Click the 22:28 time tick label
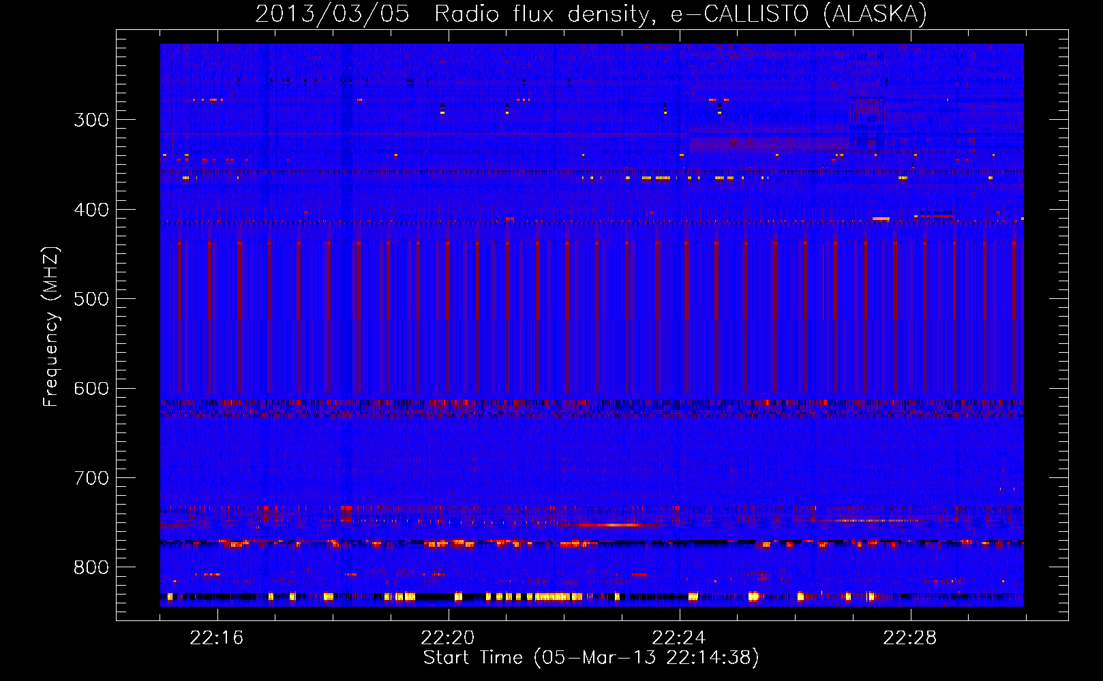The height and width of the screenshot is (681, 1103). coord(910,638)
